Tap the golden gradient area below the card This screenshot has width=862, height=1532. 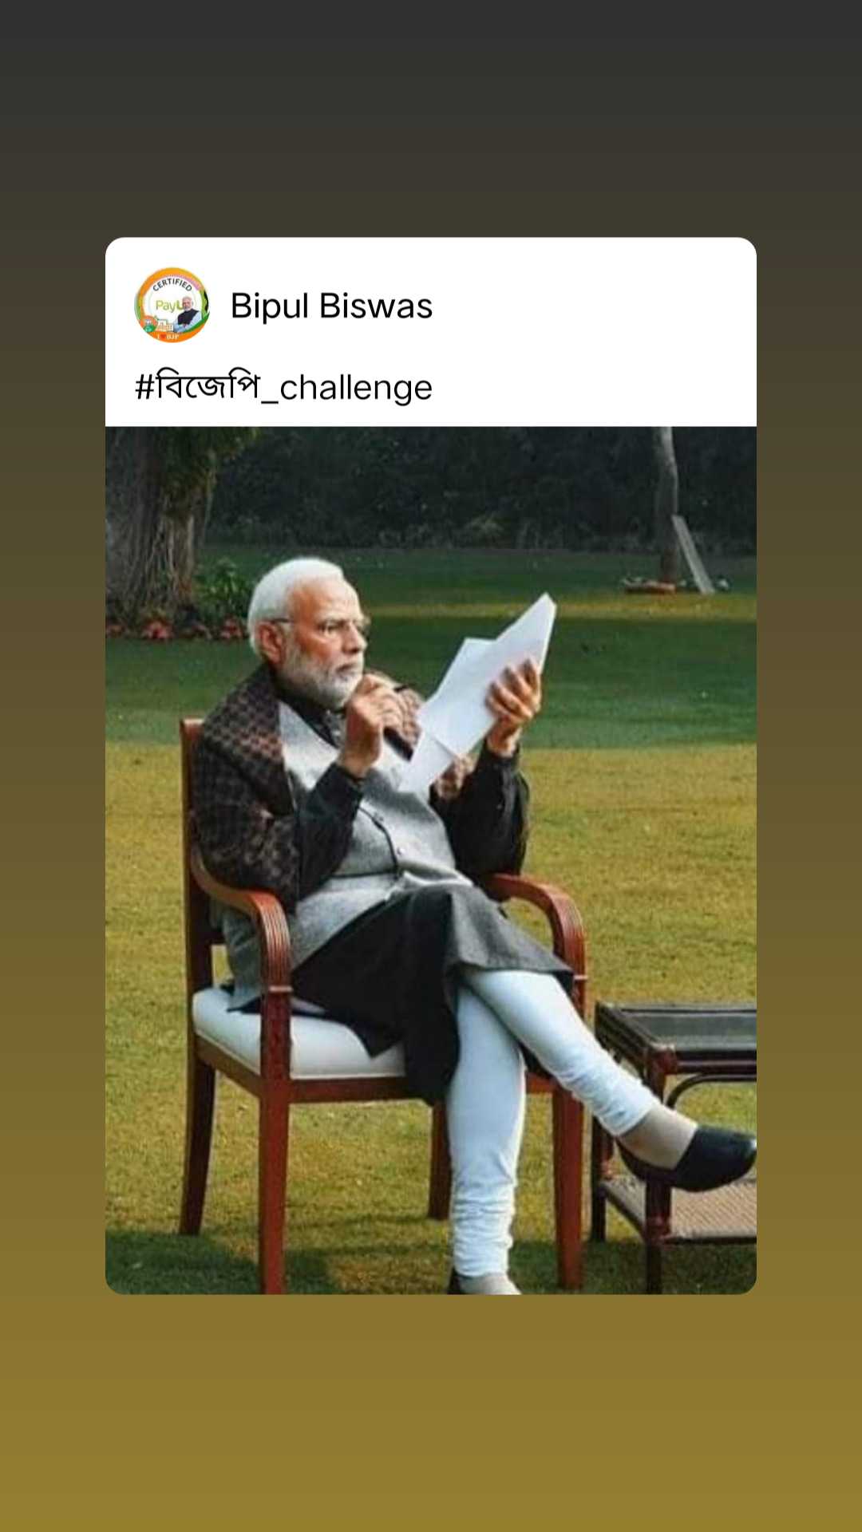click(431, 1412)
